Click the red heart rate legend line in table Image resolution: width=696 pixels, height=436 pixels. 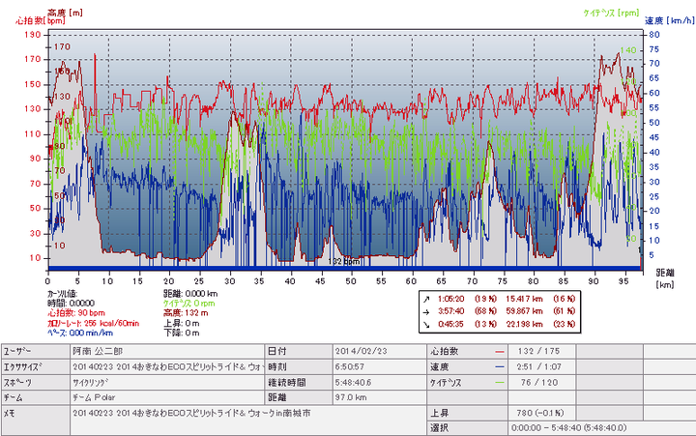pyautogui.click(x=500, y=352)
